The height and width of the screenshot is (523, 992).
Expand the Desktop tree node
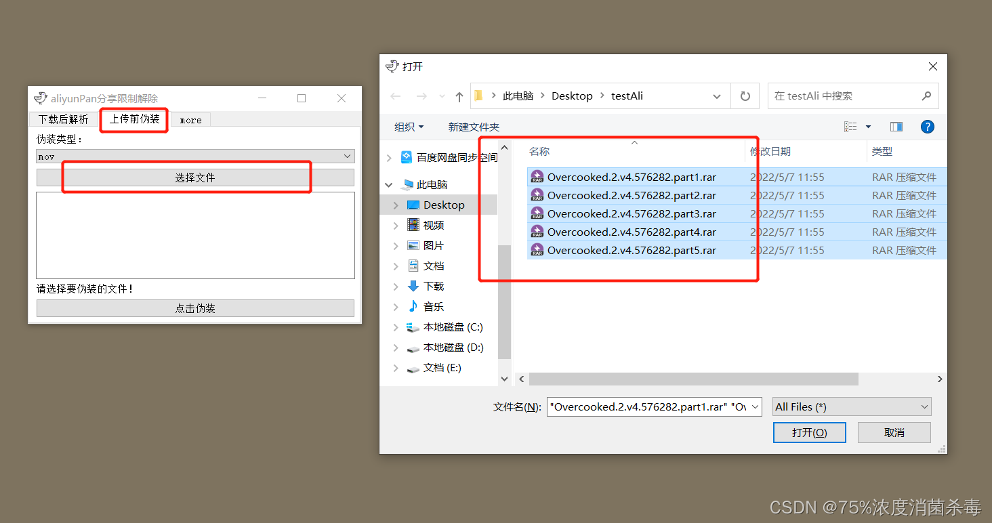(x=396, y=205)
